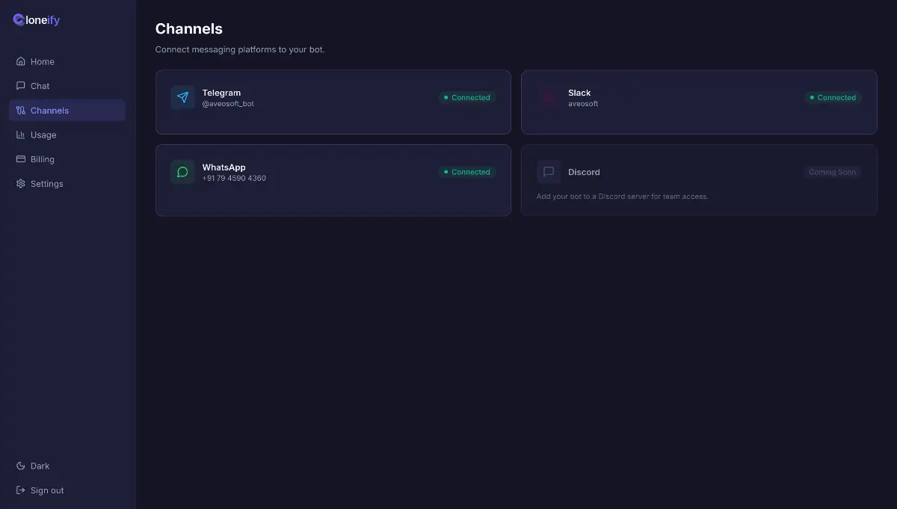The width and height of the screenshot is (897, 509).
Task: Click the Telegram card title
Action: tap(221, 93)
